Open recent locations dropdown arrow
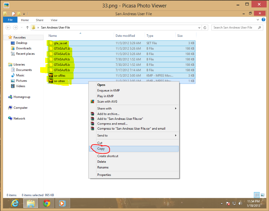This screenshot has height=211, width=269. pyautogui.click(x=22, y=27)
